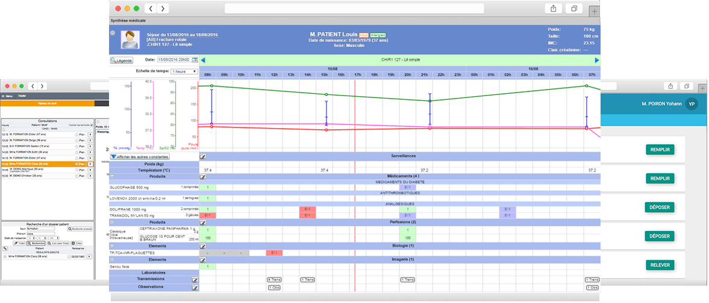Image resolution: width=709 pixels, height=303 pixels.
Task: Click the RELEVER button
Action: click(x=660, y=265)
